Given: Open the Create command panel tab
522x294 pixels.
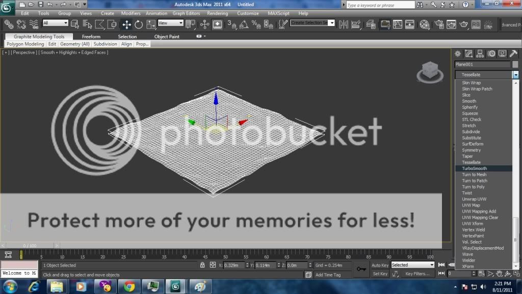Looking at the screenshot, I should pos(458,53).
